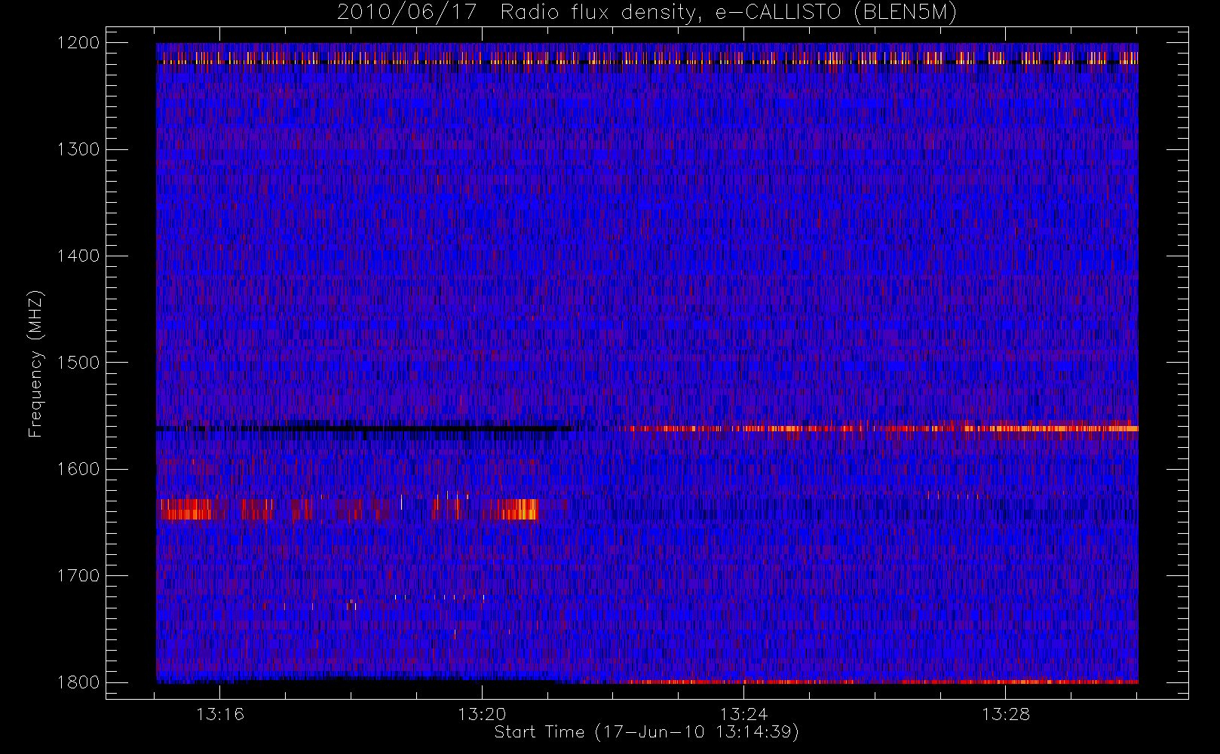
Task: Click the plot title 'Radio flux density, e-CALLISTO (BLEN5M)'
Action: (728, 13)
